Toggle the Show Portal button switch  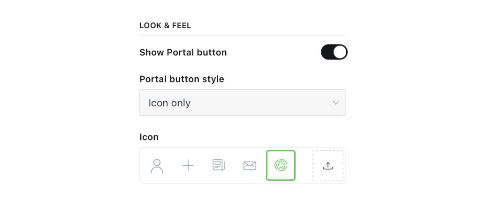tap(334, 52)
